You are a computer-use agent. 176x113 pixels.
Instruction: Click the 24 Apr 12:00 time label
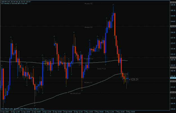pyautogui.click(x=46, y=112)
